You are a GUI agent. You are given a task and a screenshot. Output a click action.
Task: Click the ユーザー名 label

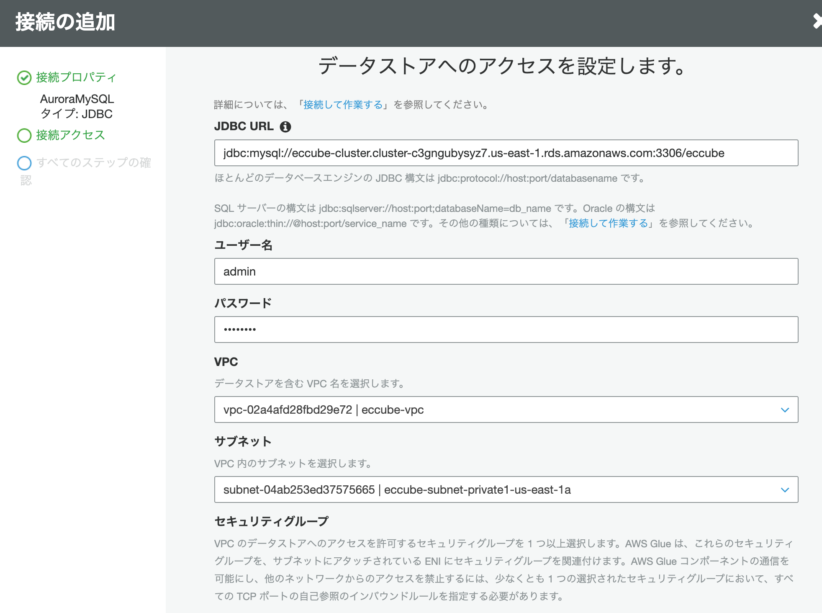point(243,245)
